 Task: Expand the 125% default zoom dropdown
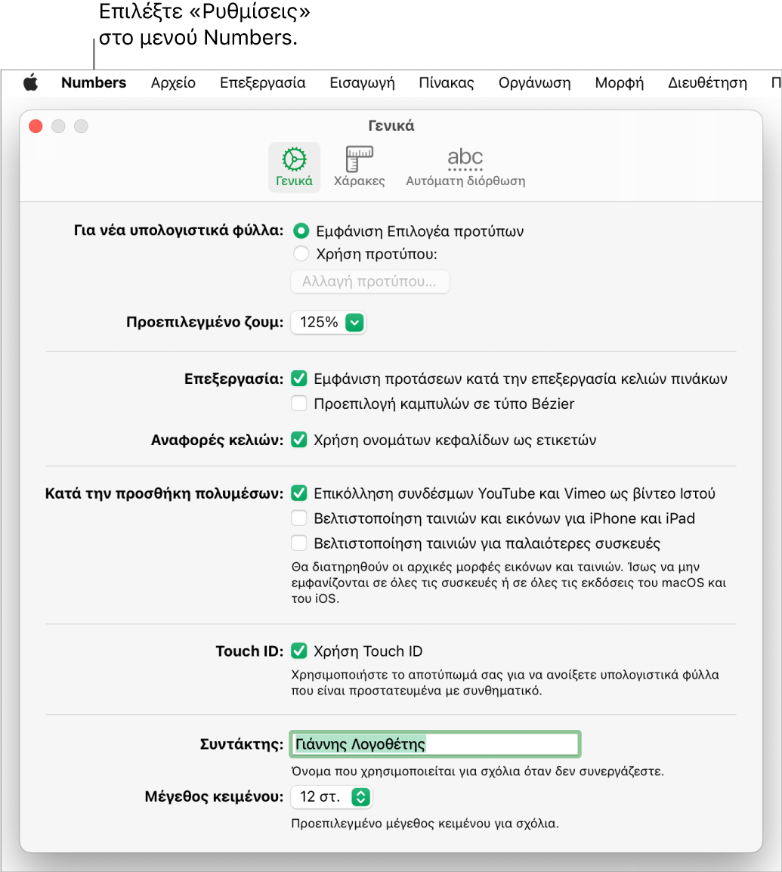pyautogui.click(x=328, y=323)
